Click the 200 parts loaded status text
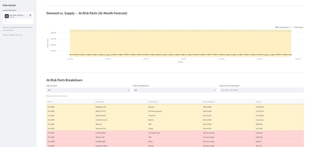The height and width of the screenshot is (147, 313). click(12, 35)
